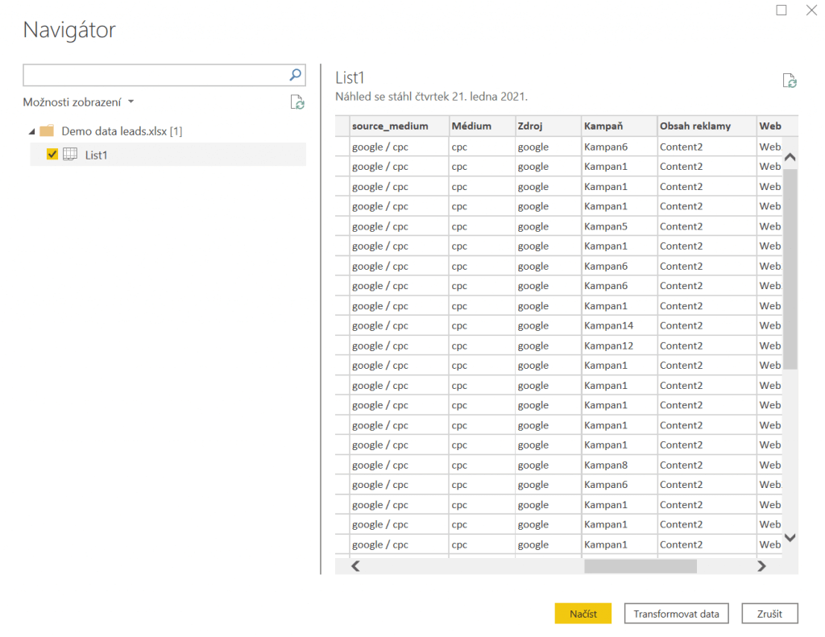
Task: Refresh the List1 preview icon
Action: (x=790, y=81)
